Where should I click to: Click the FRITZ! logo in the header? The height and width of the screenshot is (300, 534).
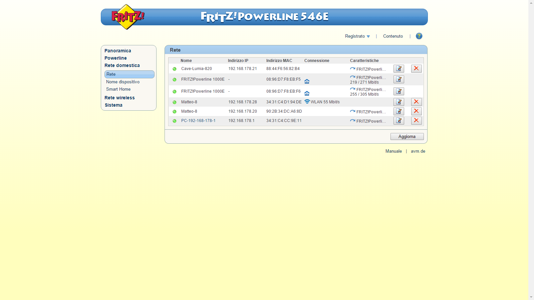[128, 17]
